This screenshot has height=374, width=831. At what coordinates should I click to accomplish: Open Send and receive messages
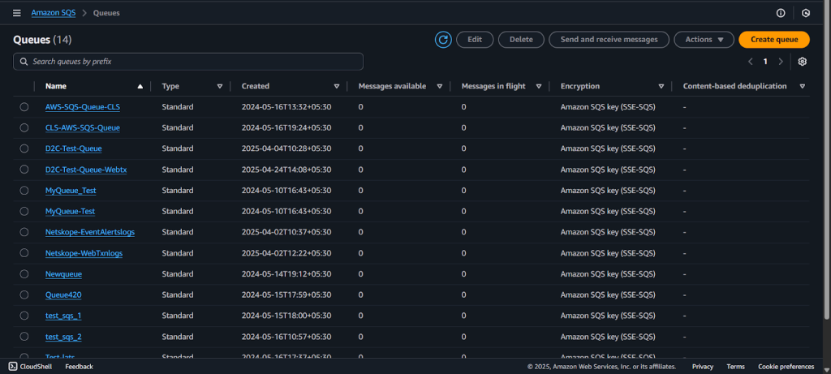pos(609,40)
